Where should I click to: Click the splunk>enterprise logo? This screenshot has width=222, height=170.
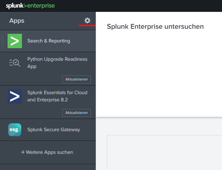pos(30,6)
